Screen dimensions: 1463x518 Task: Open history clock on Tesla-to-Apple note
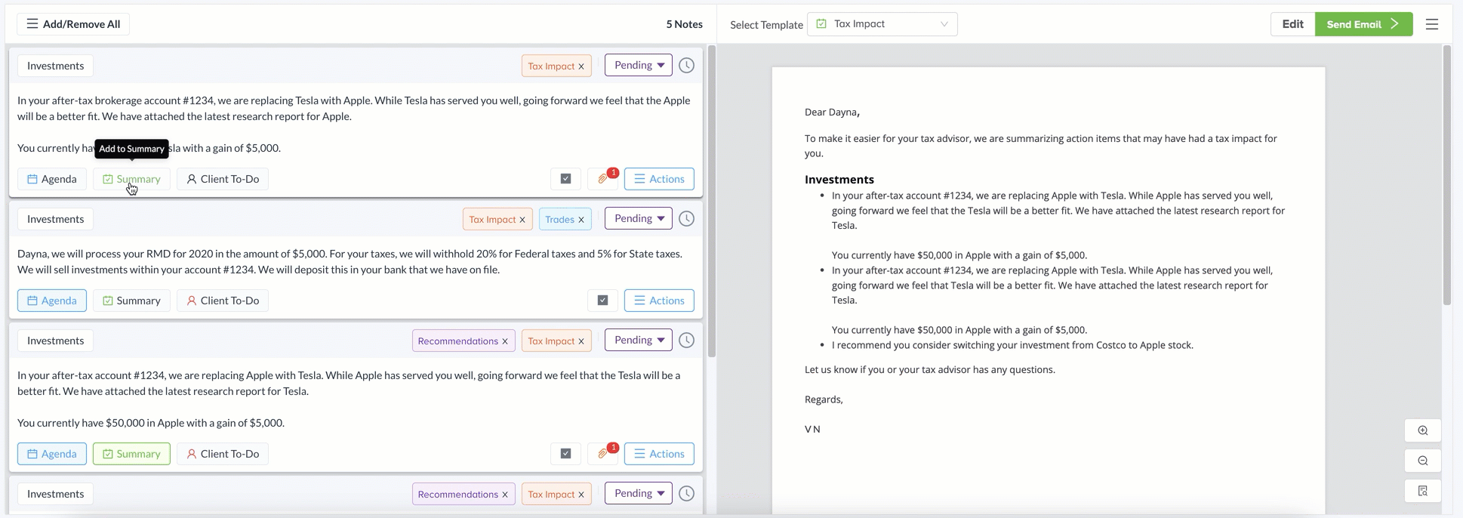point(686,66)
